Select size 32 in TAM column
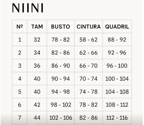144x125 pixels. [x=37, y=40]
